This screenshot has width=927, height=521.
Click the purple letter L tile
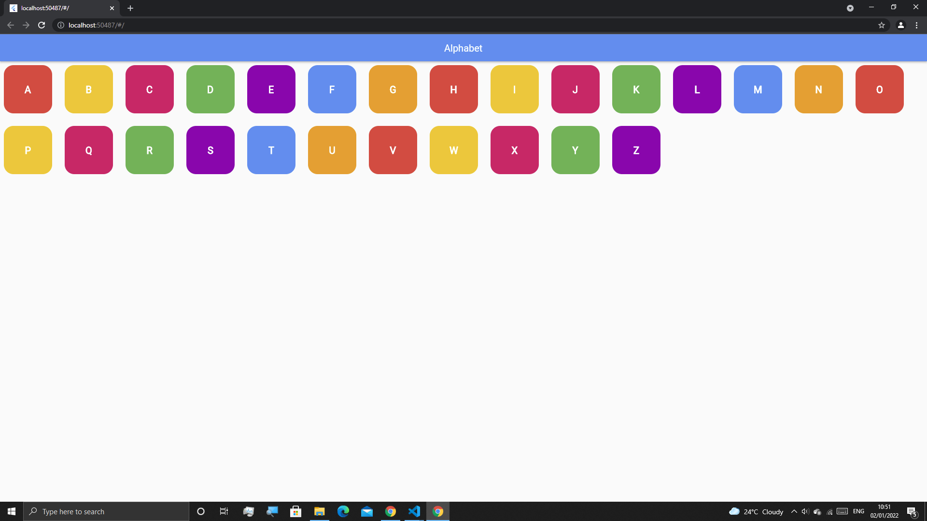click(697, 89)
